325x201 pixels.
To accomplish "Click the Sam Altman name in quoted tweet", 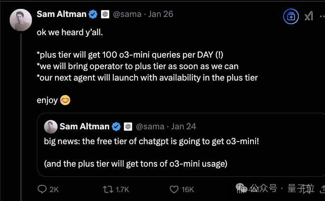I will pos(84,126).
